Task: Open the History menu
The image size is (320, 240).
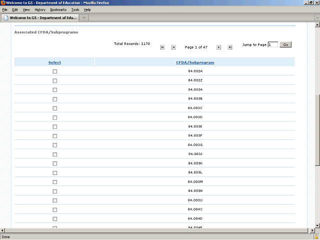Action: (40, 9)
